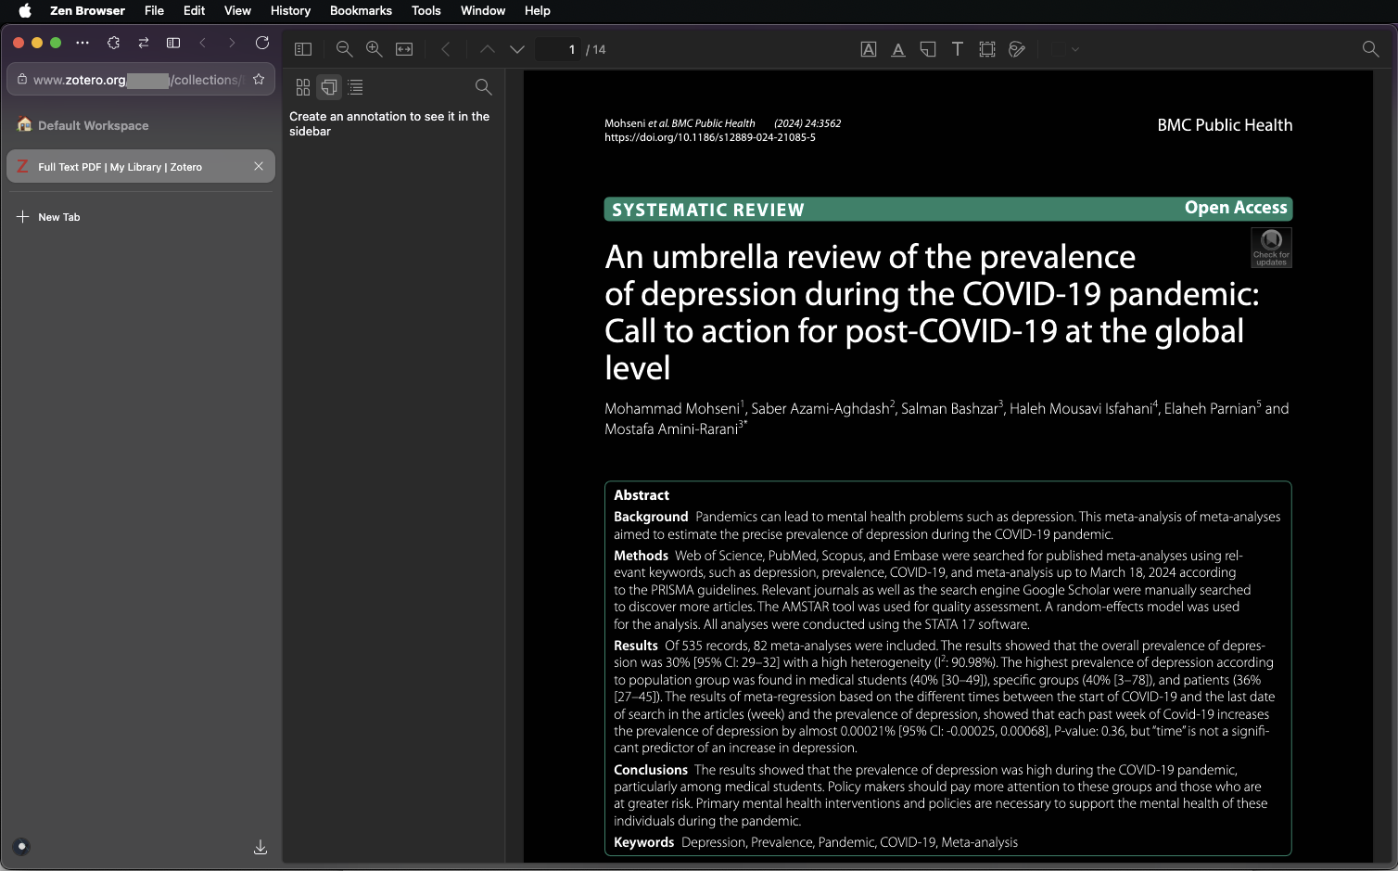Open the DOI link in the PDF
The image size is (1398, 871).
710,137
